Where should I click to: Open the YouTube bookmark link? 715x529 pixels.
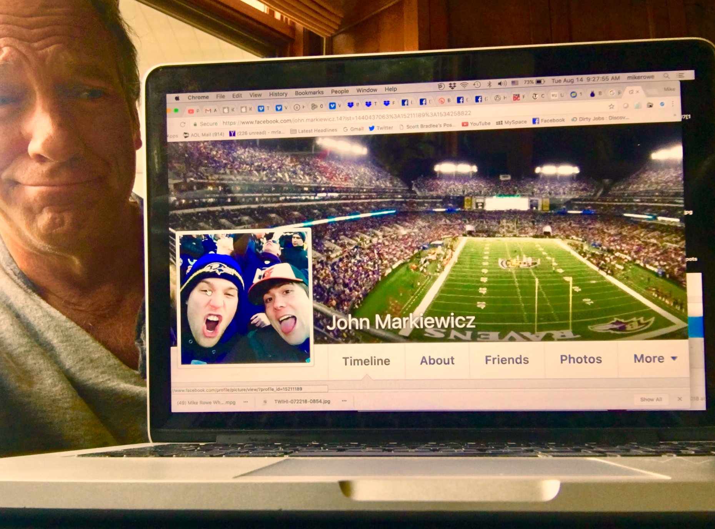point(476,124)
